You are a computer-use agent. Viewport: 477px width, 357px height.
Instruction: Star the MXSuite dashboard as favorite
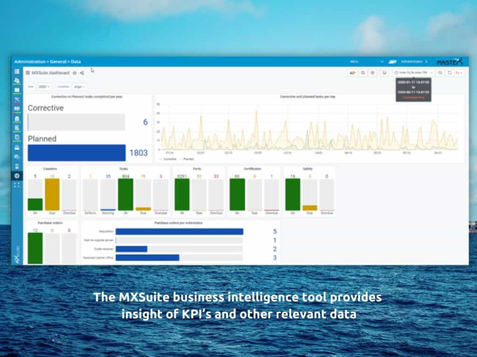click(x=75, y=73)
